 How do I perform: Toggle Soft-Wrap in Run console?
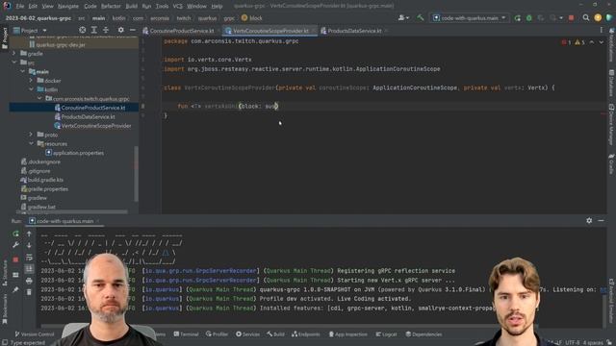(29, 258)
